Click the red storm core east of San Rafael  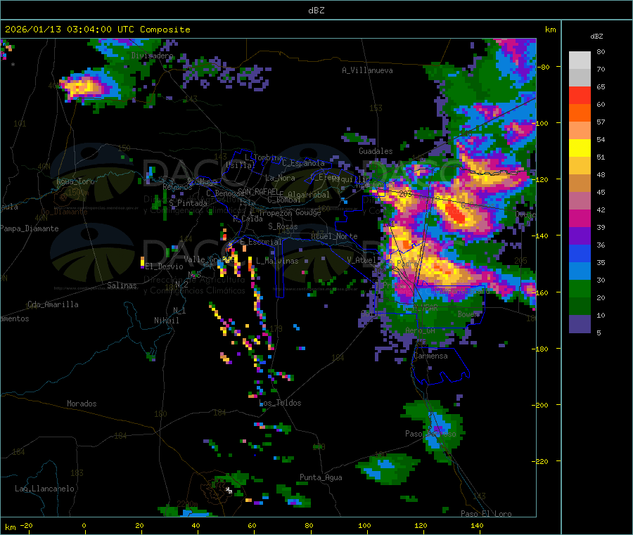tap(457, 214)
